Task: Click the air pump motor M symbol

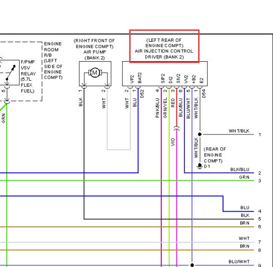Action: [x=95, y=73]
